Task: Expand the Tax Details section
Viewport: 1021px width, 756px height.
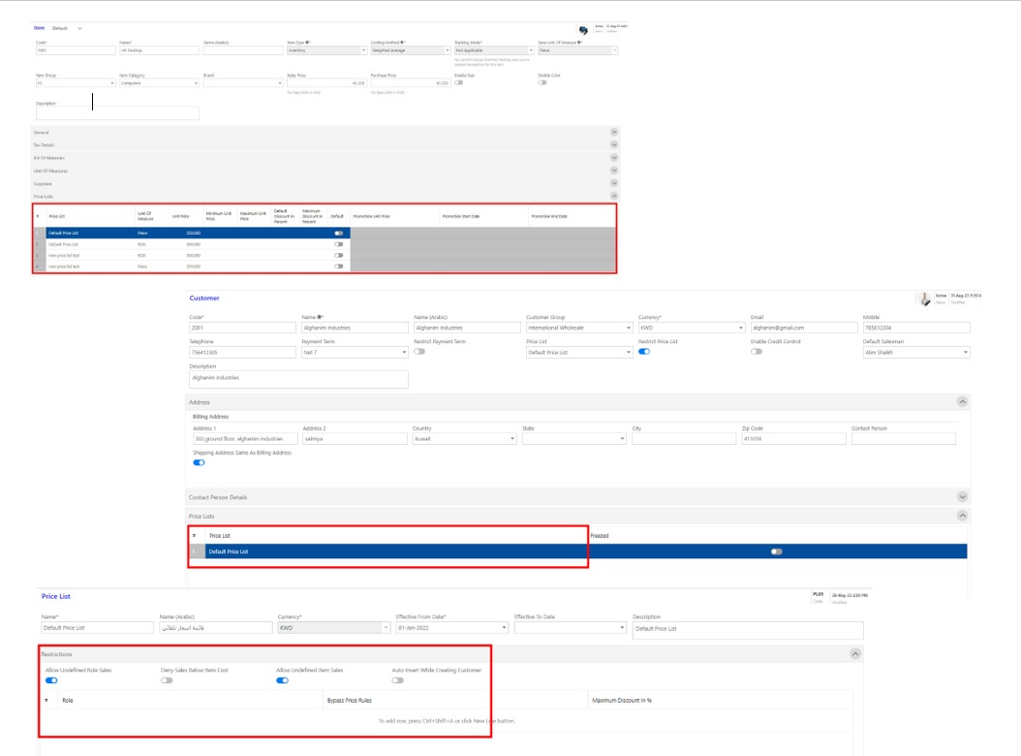Action: coord(613,142)
